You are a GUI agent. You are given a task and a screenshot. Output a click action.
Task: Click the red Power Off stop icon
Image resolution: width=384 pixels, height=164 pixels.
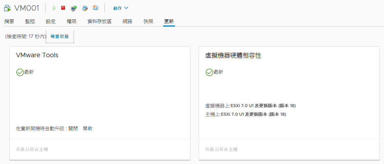(x=63, y=8)
